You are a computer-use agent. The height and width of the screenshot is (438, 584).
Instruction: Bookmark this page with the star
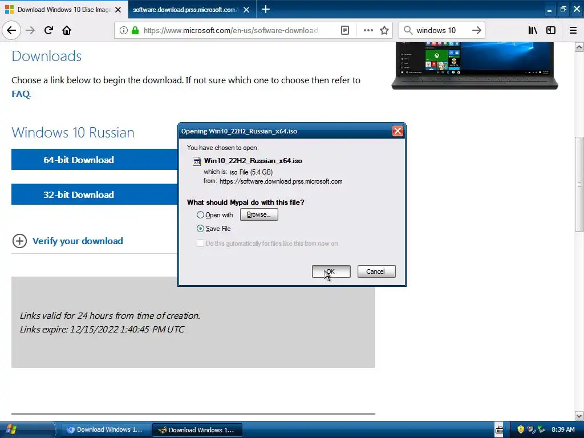click(x=384, y=31)
